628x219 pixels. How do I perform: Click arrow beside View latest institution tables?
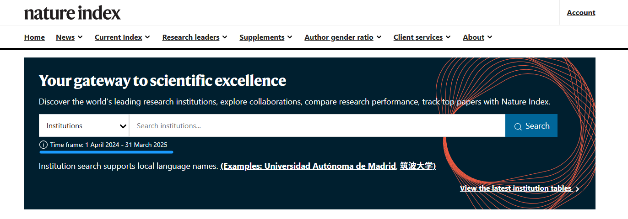point(577,189)
